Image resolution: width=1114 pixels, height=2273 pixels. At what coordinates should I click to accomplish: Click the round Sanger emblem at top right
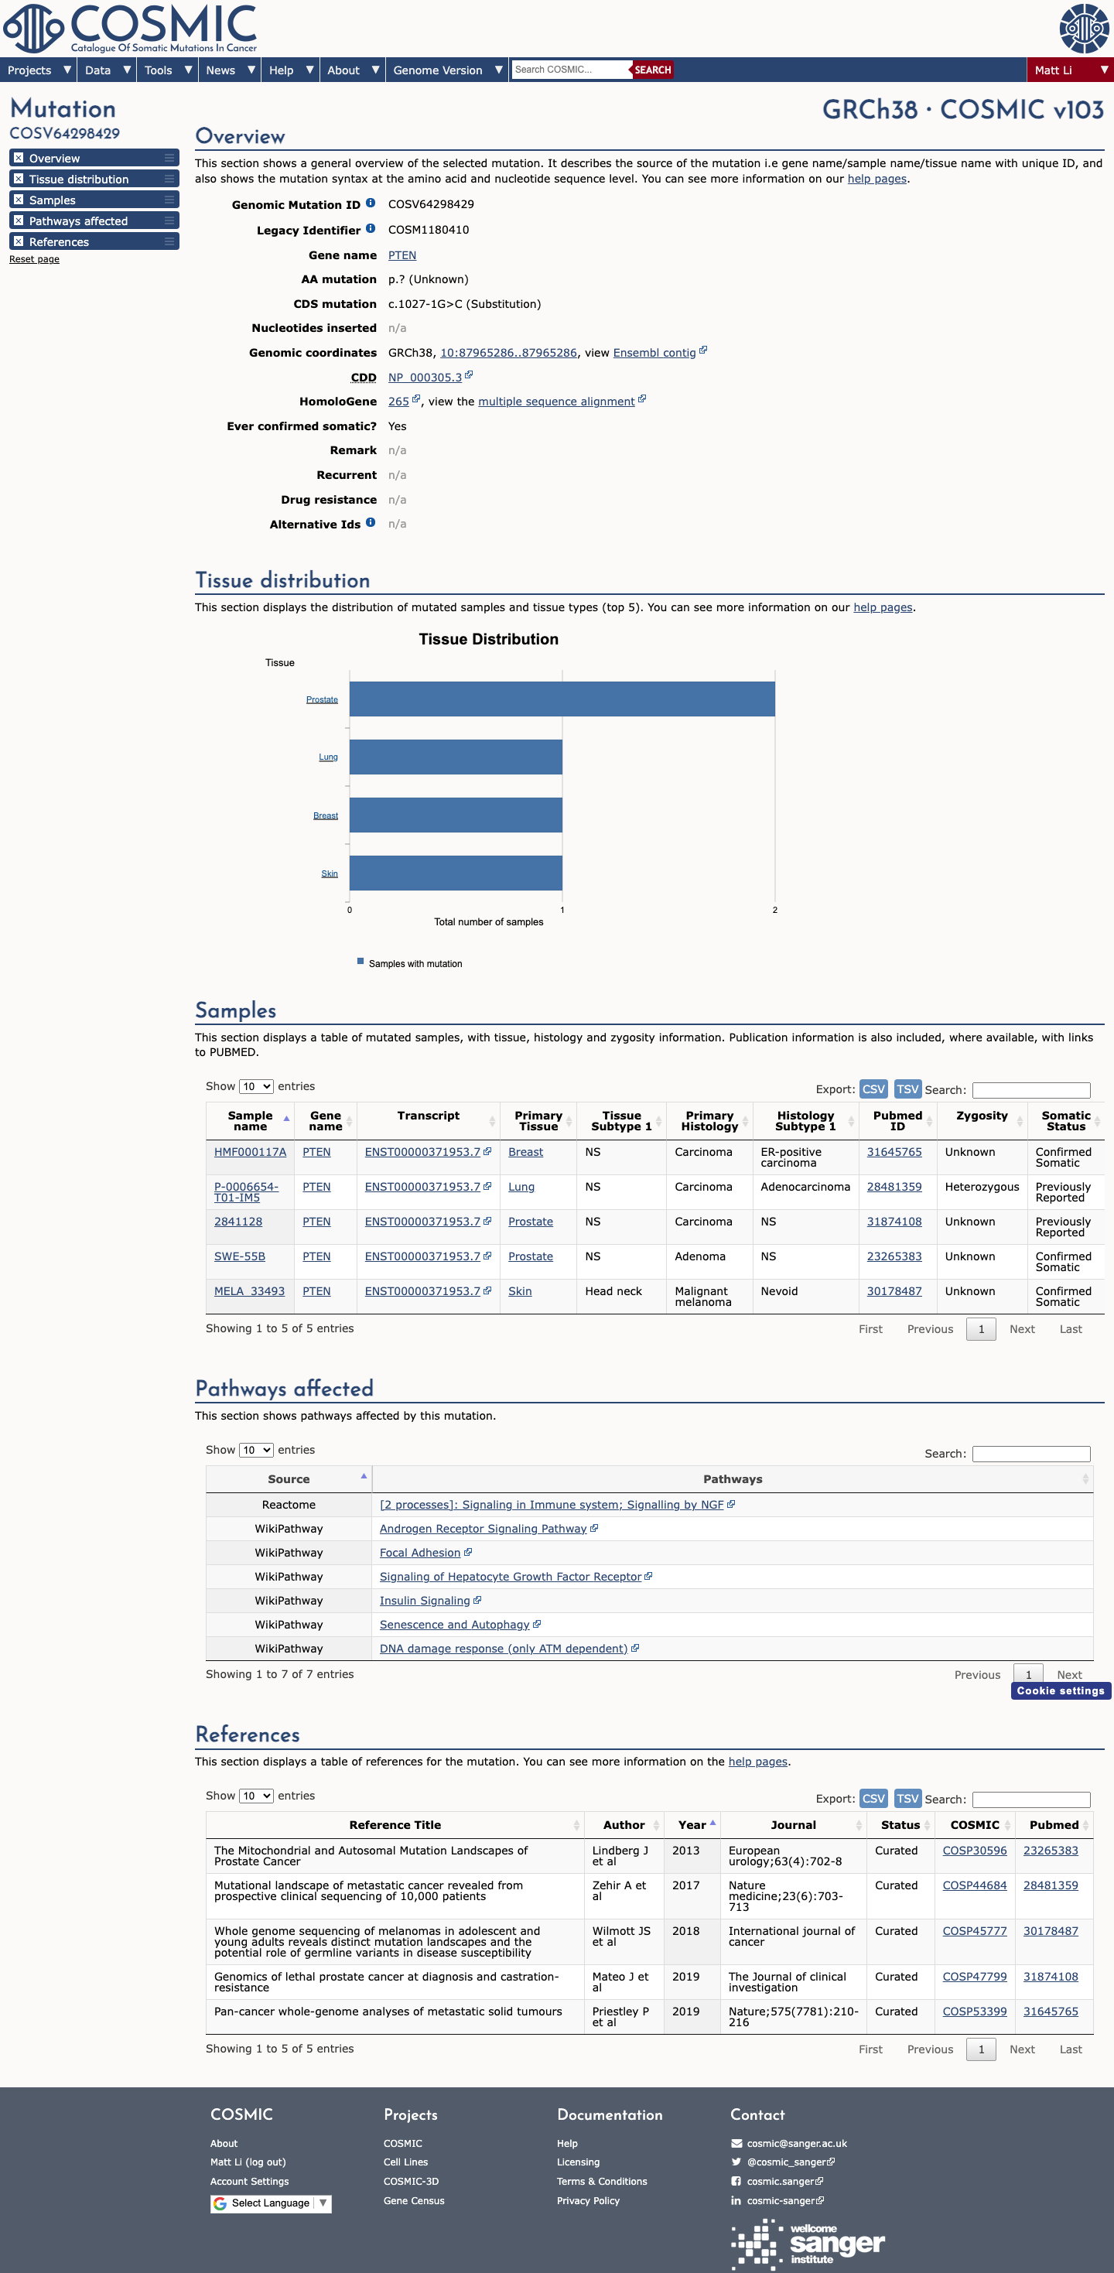coord(1084,28)
